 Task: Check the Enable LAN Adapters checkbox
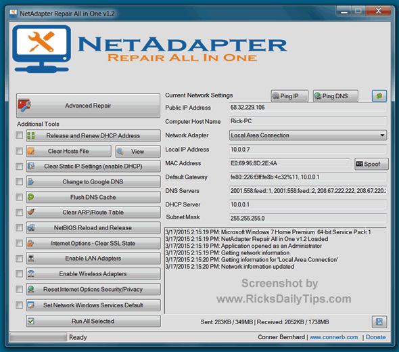coord(20,259)
